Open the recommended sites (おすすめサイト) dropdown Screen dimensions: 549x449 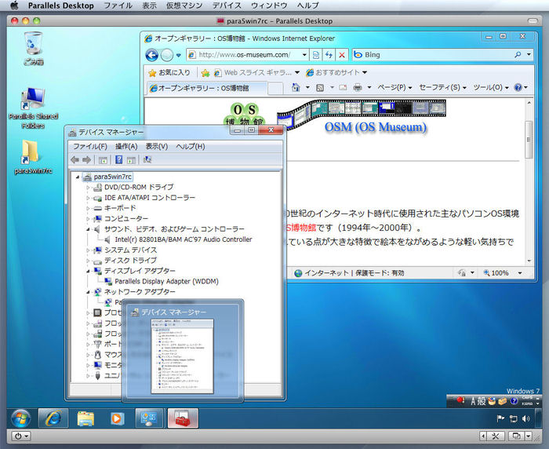click(365, 72)
